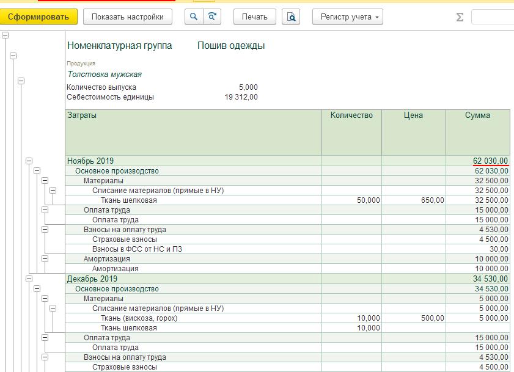Collapse Списание материалов under Ноябрь 2019
The image size is (514, 372).
click(x=53, y=191)
